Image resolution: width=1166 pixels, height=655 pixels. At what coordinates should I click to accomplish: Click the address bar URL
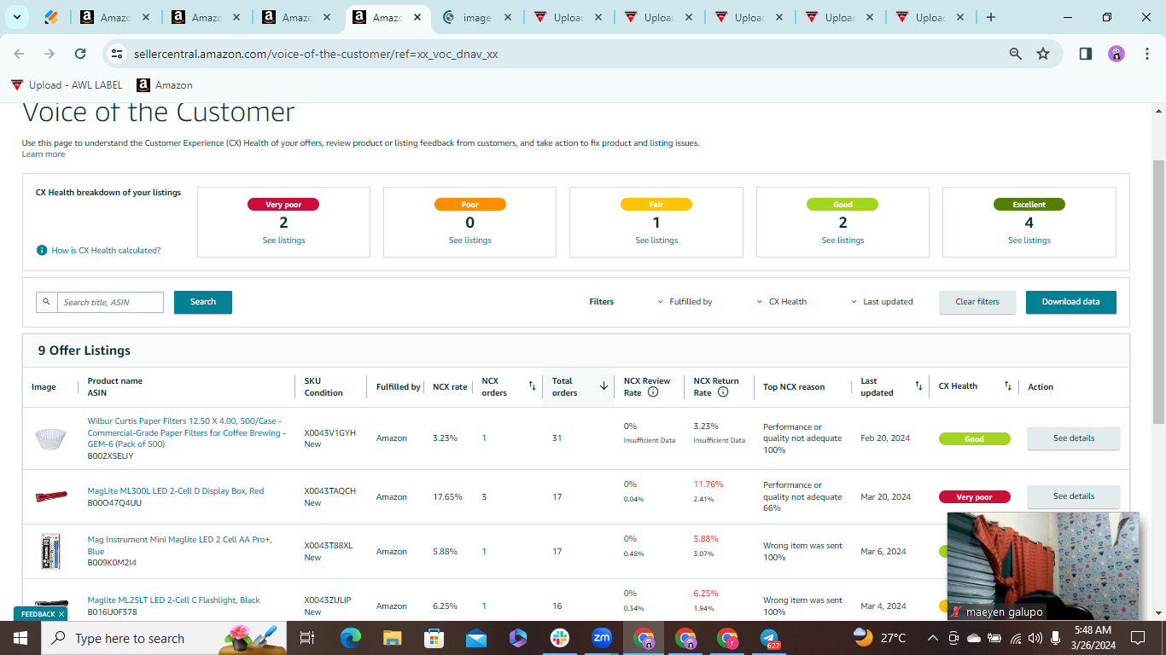pyautogui.click(x=316, y=54)
